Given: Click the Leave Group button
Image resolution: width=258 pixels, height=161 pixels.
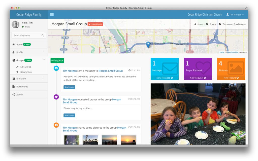Looking at the screenshot, I should (95, 24).
